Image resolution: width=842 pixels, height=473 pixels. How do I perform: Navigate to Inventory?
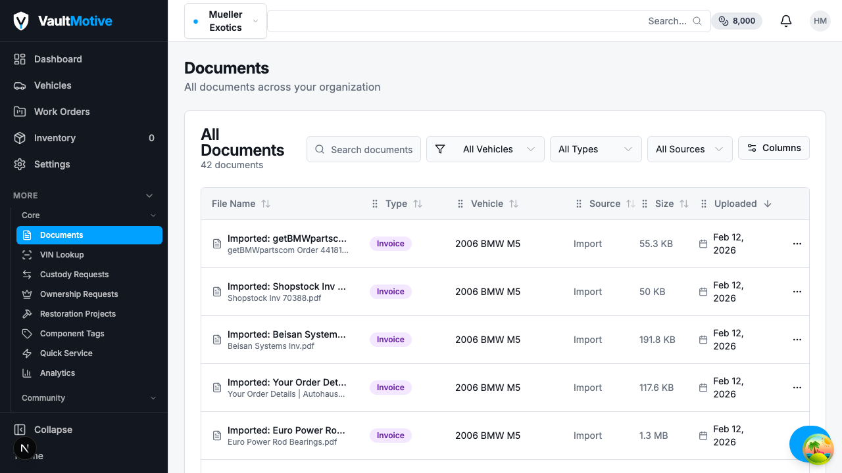84,138
